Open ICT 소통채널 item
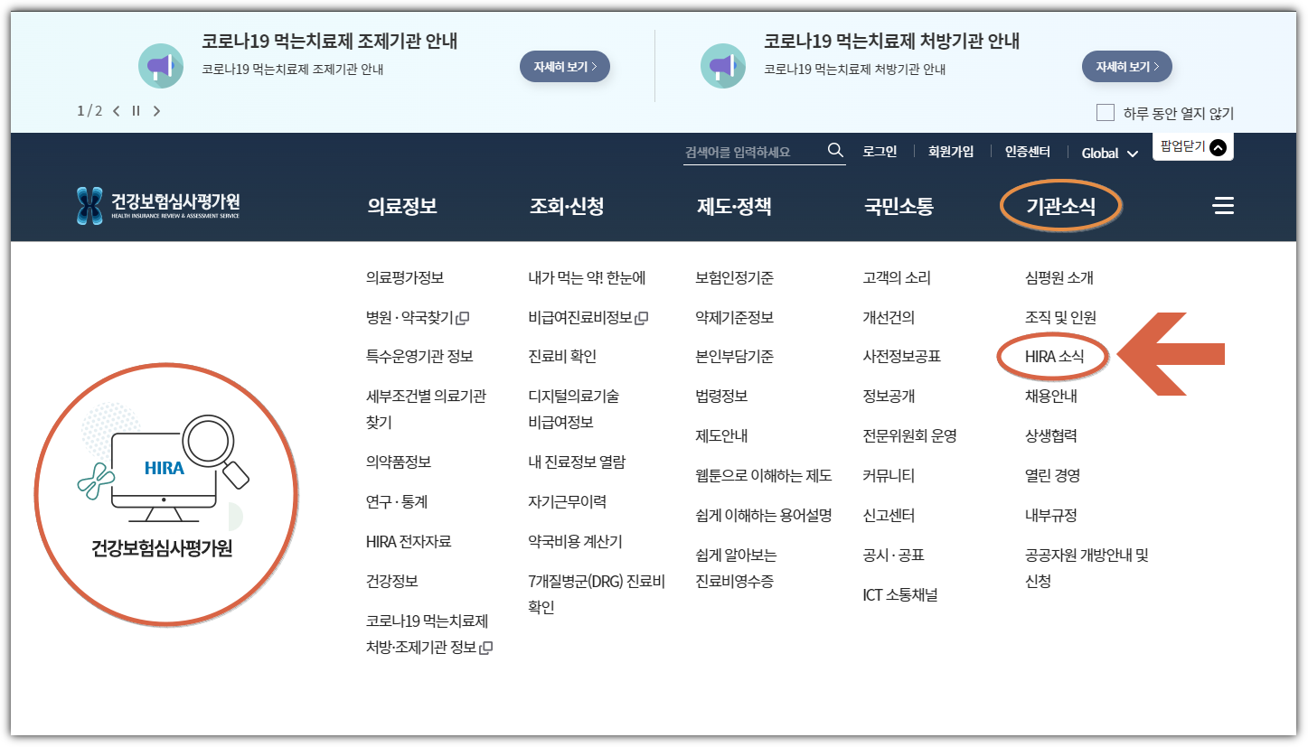This screenshot has height=747, width=1308. click(x=900, y=595)
